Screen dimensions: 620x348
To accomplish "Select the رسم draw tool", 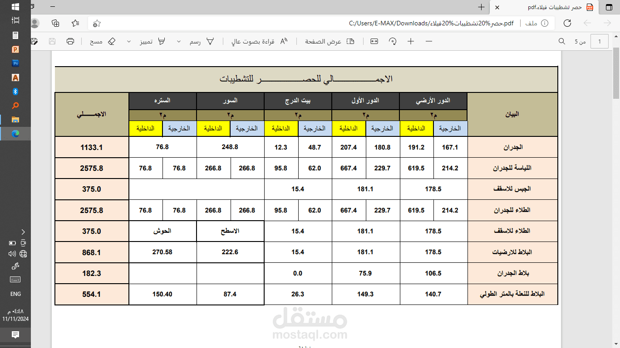I will (202, 41).
